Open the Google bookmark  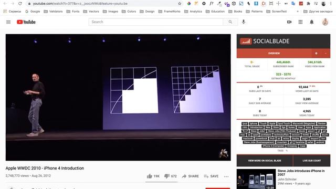tap(33, 12)
